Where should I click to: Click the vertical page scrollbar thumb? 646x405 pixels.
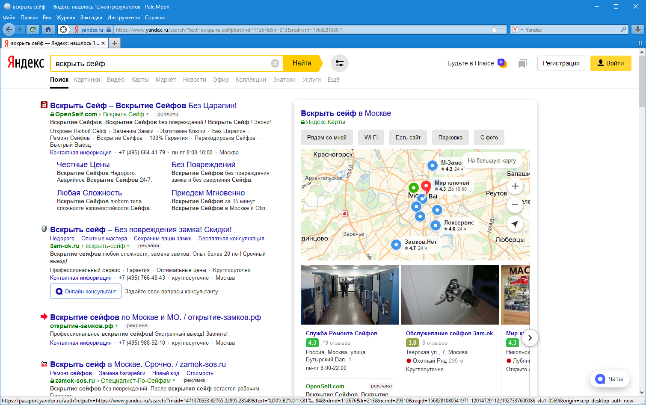pyautogui.click(x=642, y=81)
